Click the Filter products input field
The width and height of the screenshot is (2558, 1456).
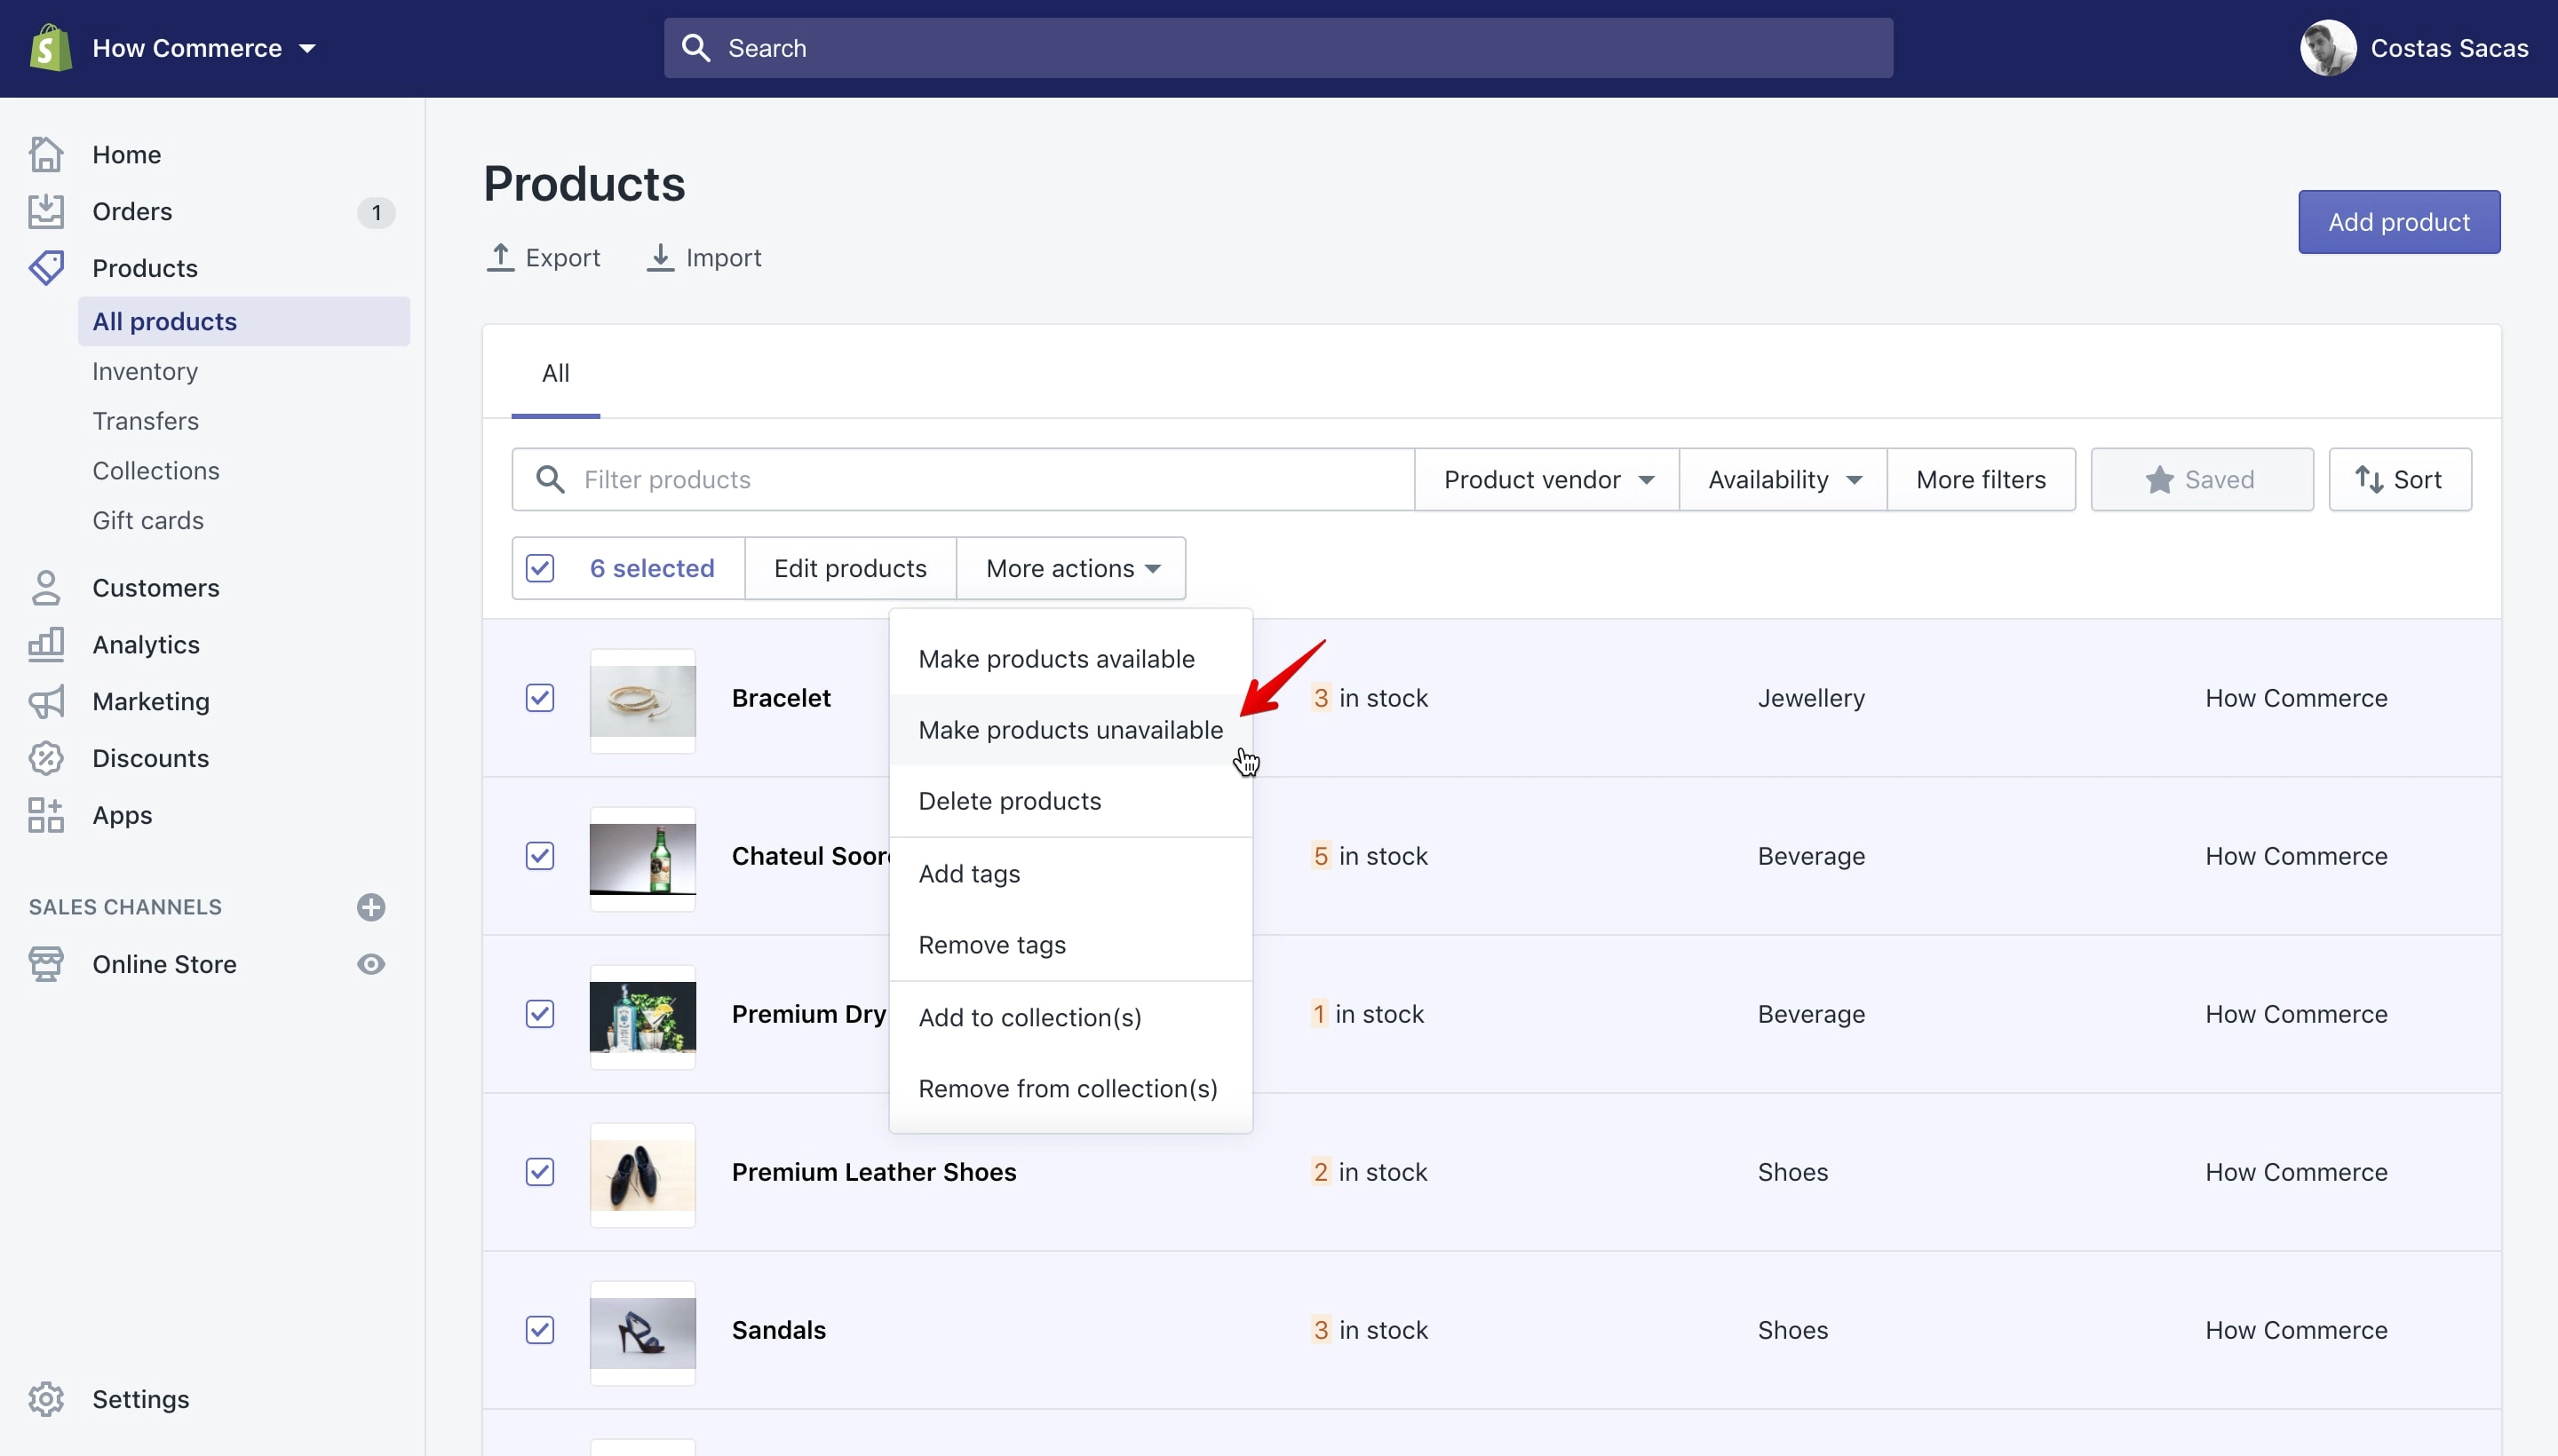[x=963, y=479]
